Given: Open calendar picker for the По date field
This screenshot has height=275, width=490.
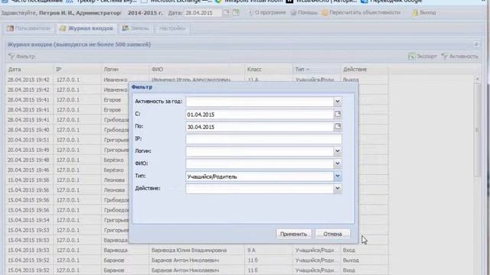Looking at the screenshot, I should tap(338, 127).
